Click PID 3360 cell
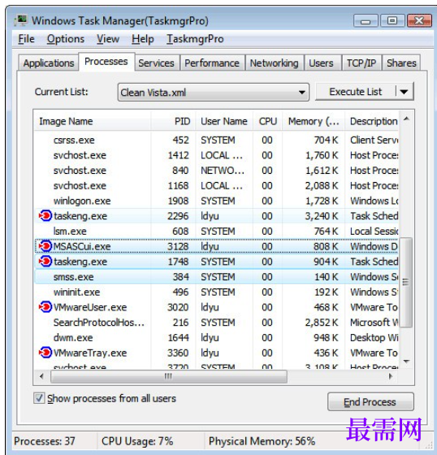Viewport: 437px width, 455px height. click(x=178, y=353)
